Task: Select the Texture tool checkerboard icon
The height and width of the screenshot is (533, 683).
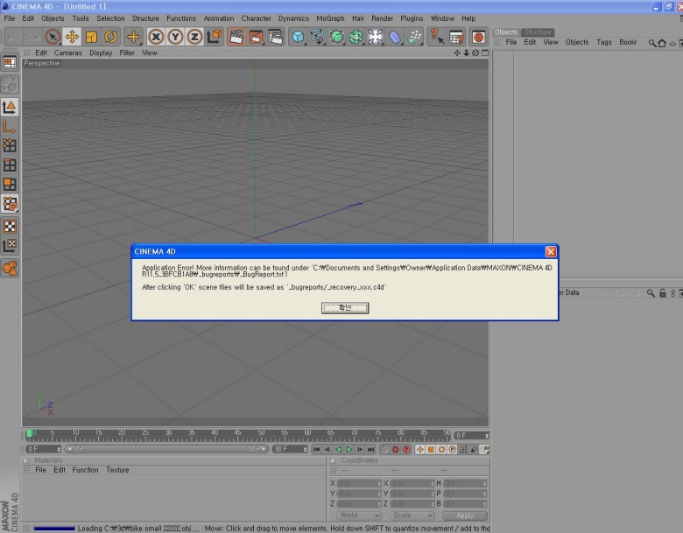Action: 10,227
